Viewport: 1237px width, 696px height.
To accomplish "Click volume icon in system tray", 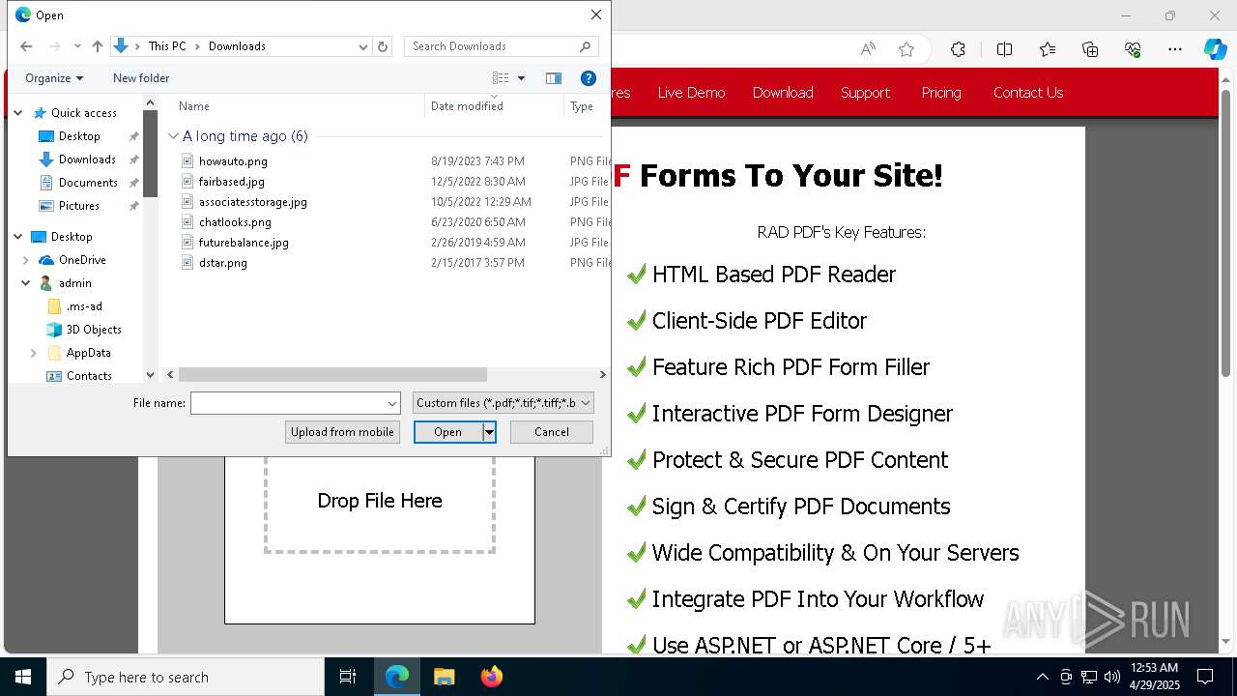I will tap(1111, 677).
